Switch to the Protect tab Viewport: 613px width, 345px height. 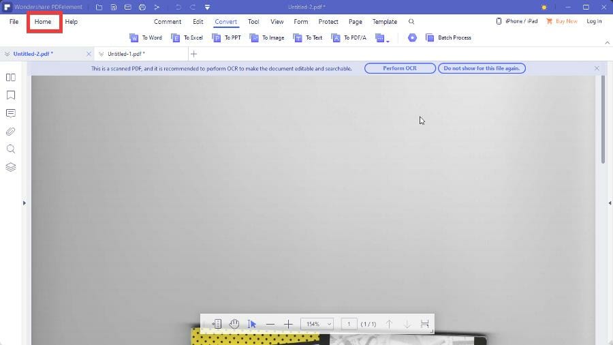coord(328,22)
